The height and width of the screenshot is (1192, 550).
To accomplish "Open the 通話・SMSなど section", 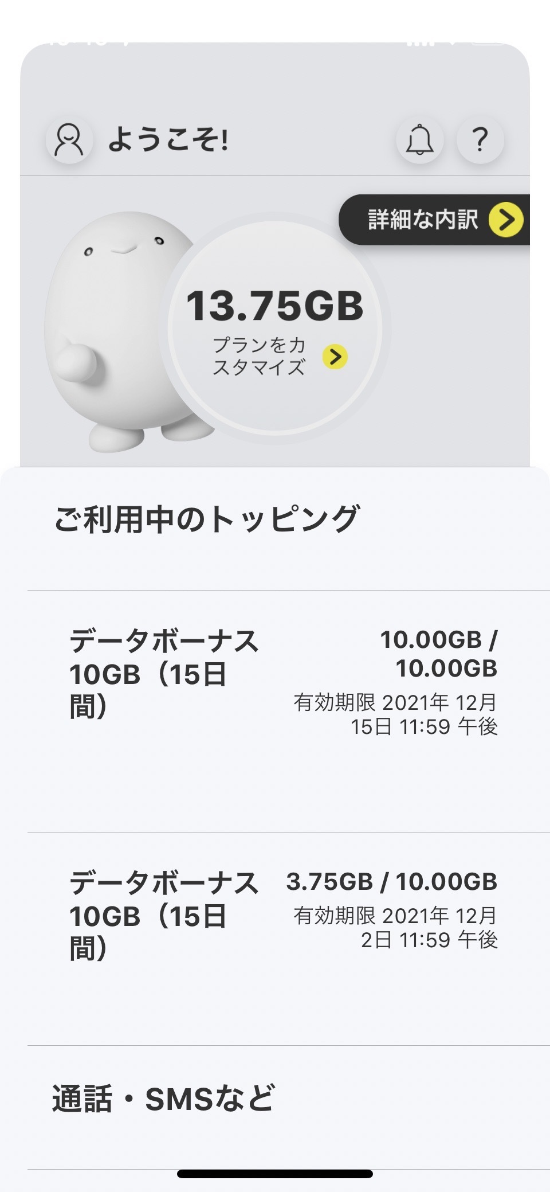I will [163, 1099].
